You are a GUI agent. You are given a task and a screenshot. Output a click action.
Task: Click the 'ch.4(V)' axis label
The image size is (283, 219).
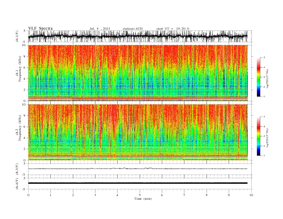click(17, 184)
